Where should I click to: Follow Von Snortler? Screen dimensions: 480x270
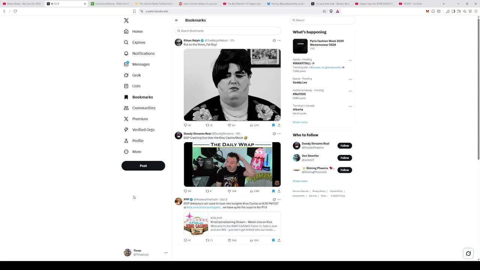pos(345,158)
